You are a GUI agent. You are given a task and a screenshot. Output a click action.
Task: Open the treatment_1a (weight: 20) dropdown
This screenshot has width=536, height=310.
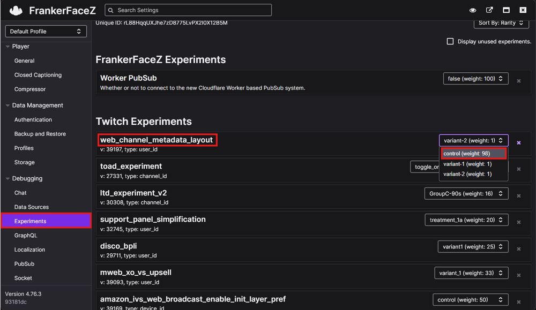click(x=467, y=220)
